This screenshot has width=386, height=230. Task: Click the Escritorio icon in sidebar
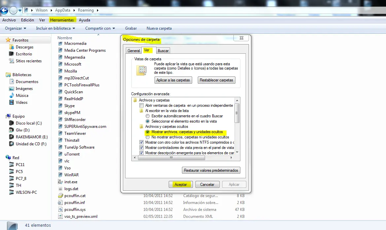pos(11,54)
